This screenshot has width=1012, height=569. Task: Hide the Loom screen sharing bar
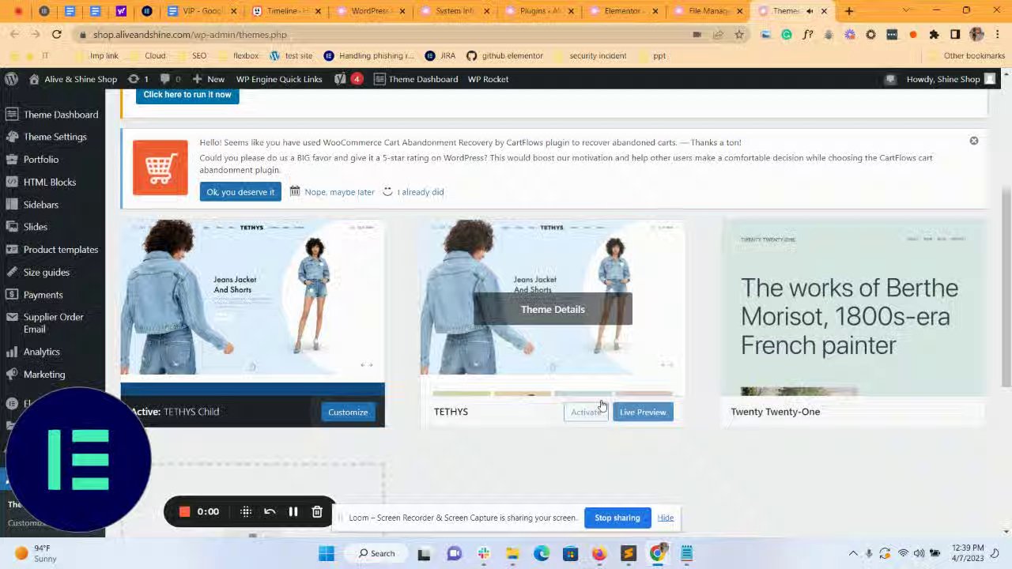(666, 518)
